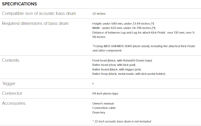Click the '1/4-inch phone type' value
The image size is (201, 126).
[105, 93]
